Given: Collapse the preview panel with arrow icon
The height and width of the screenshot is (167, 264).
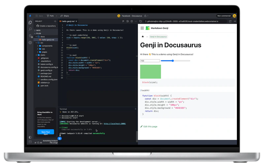Looking at the screenshot, I should [x=235, y=21].
